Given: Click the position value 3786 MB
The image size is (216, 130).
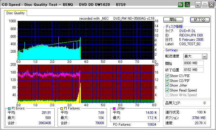Looking at the screenshot, I should pos(199,118).
